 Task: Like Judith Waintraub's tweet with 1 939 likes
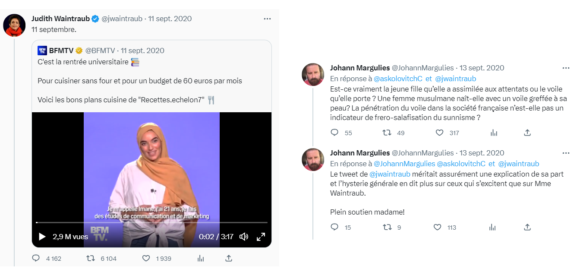tap(146, 258)
